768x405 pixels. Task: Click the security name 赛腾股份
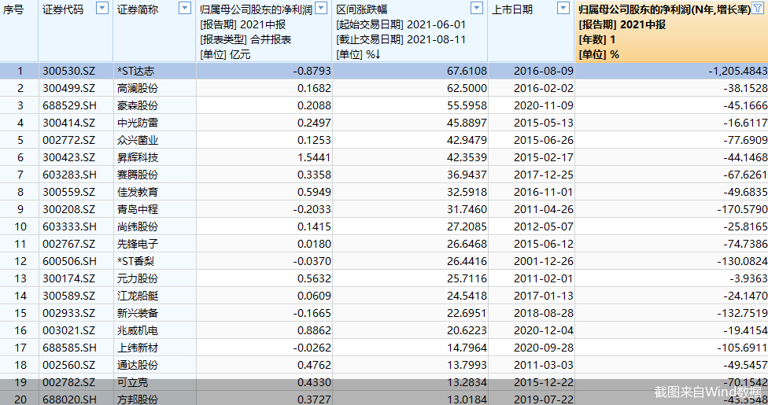[138, 175]
